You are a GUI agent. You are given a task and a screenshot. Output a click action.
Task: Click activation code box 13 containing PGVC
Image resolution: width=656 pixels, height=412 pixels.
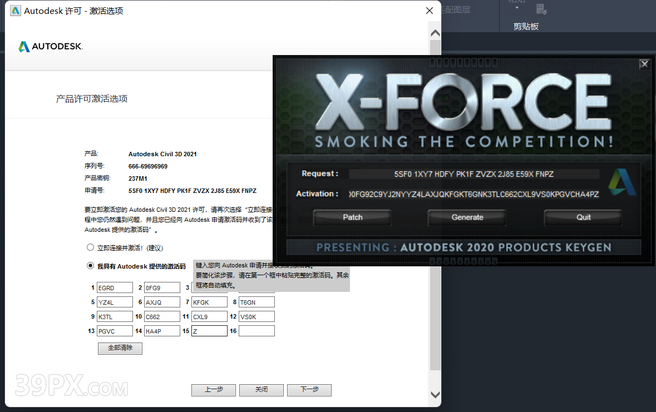(x=115, y=331)
